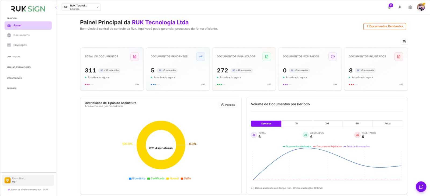Click the 821 Assinaturas center label
The width and height of the screenshot is (430, 196).
161,148
